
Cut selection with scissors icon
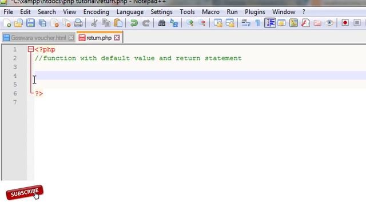coord(94,23)
